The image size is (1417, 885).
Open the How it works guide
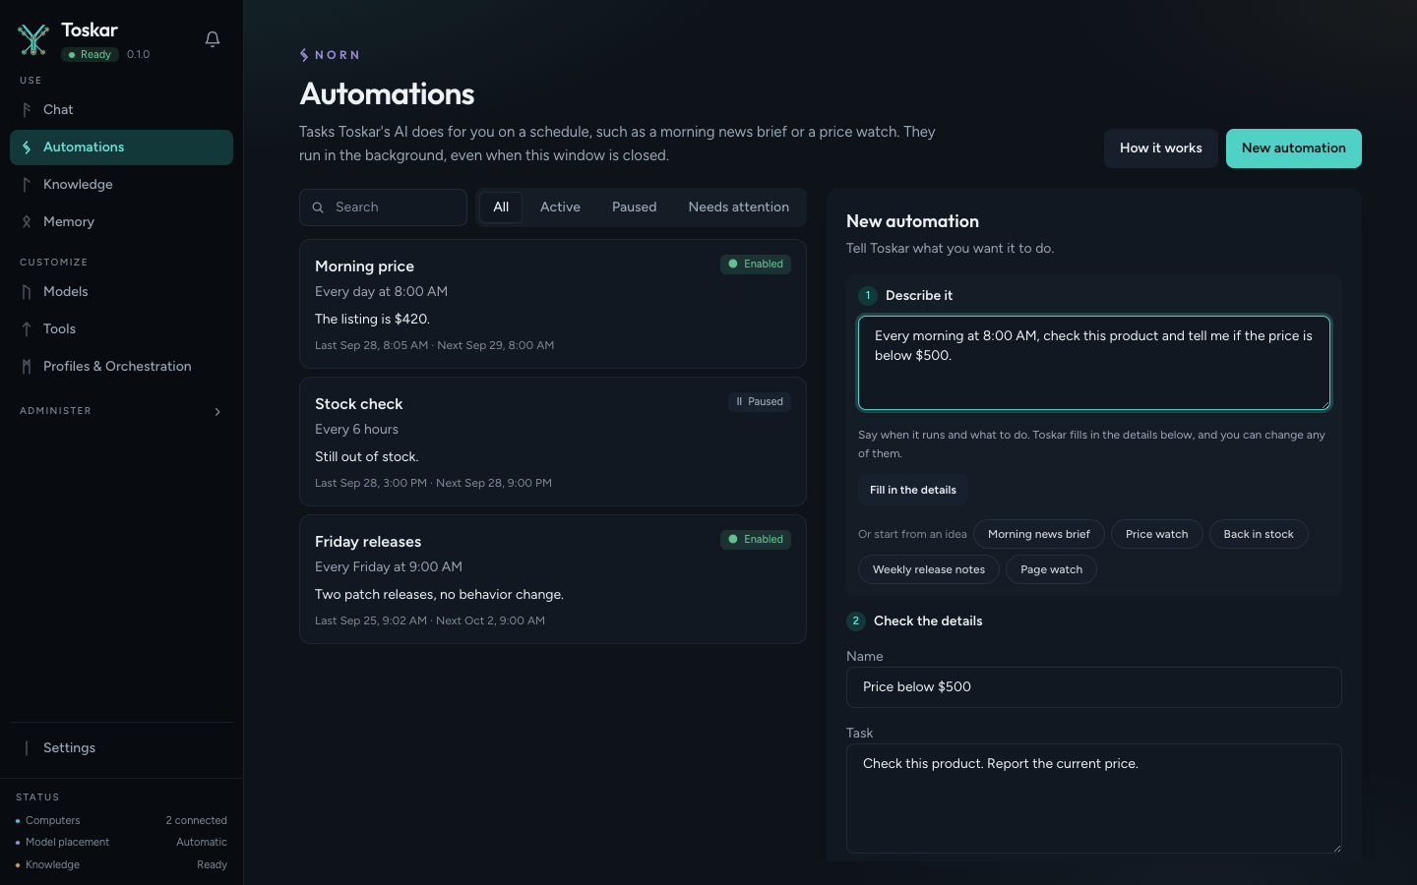(x=1161, y=148)
